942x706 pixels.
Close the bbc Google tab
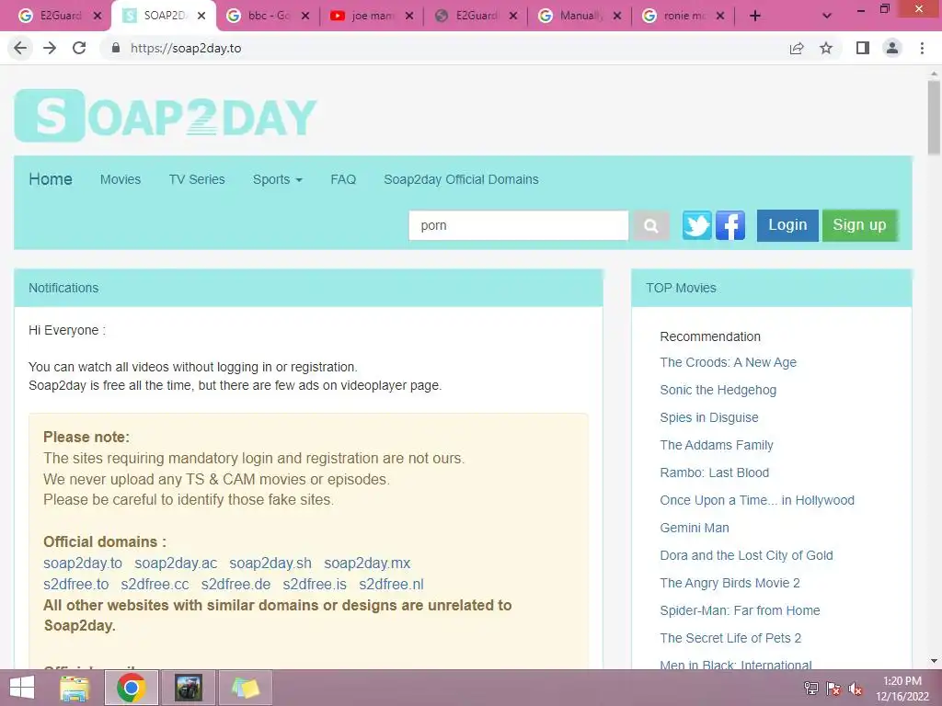coord(305,17)
